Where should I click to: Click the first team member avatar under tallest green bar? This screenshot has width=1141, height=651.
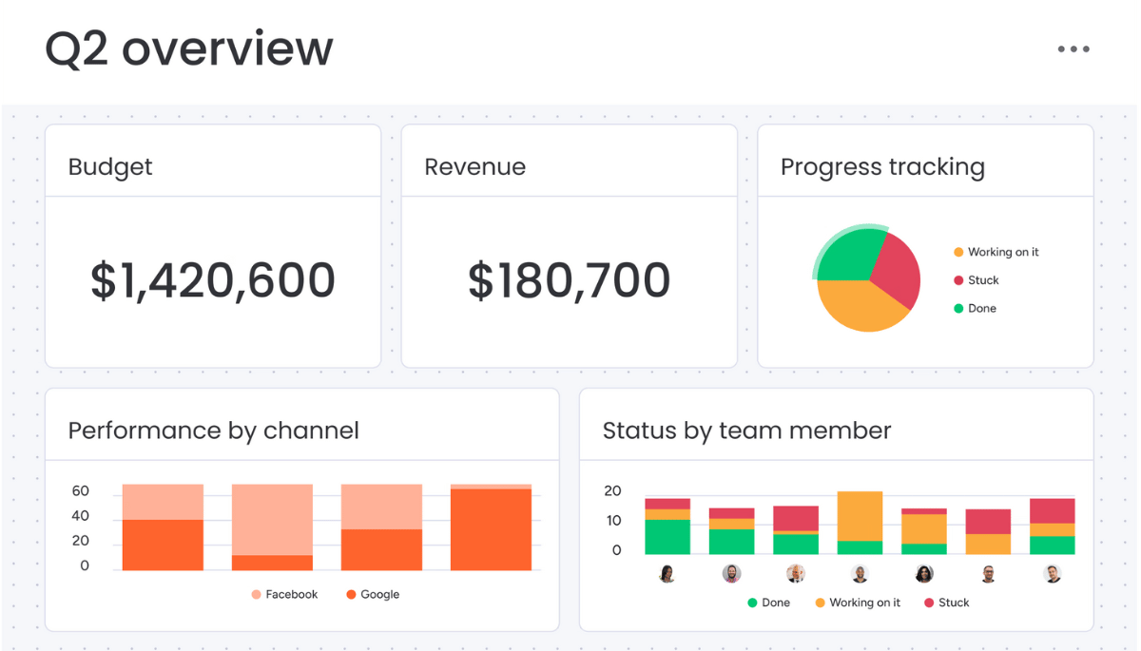(x=667, y=574)
